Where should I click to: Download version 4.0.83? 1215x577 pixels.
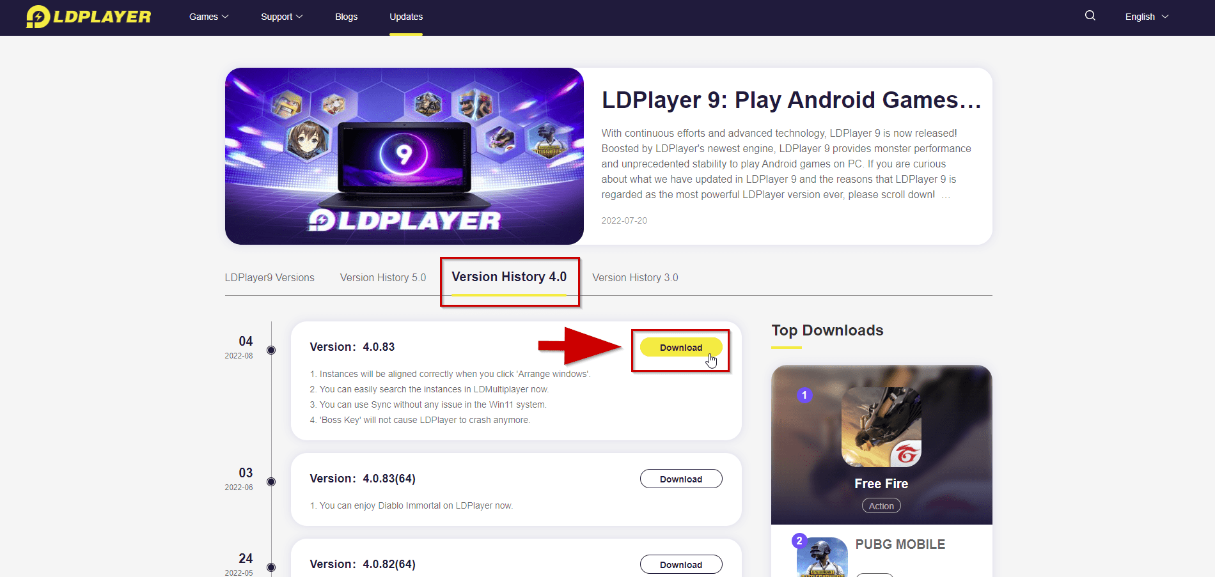coord(681,347)
